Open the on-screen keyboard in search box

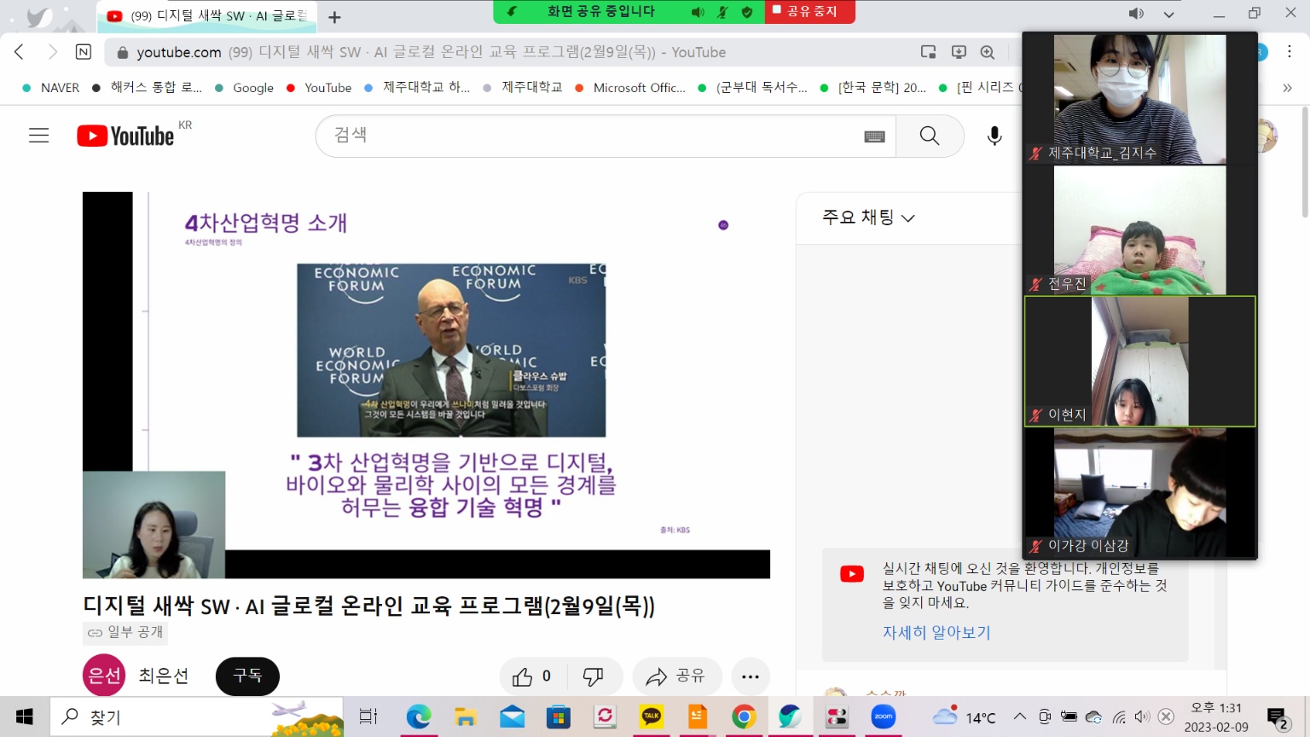coord(874,136)
